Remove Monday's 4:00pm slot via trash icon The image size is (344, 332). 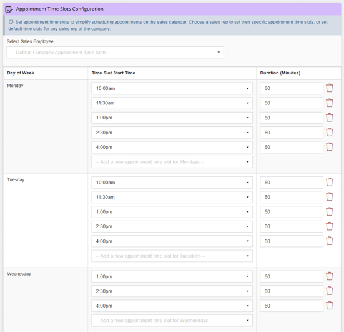(x=329, y=147)
